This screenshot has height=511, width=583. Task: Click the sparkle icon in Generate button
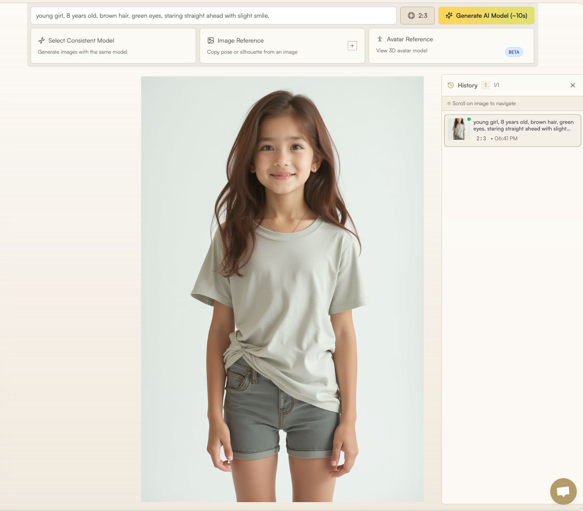(449, 16)
